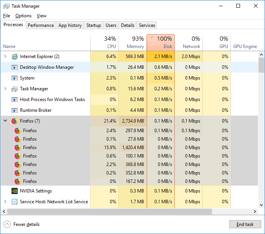Click the horizontal scrollbar thumb
This screenshot has width=265, height=234.
pos(109,211)
